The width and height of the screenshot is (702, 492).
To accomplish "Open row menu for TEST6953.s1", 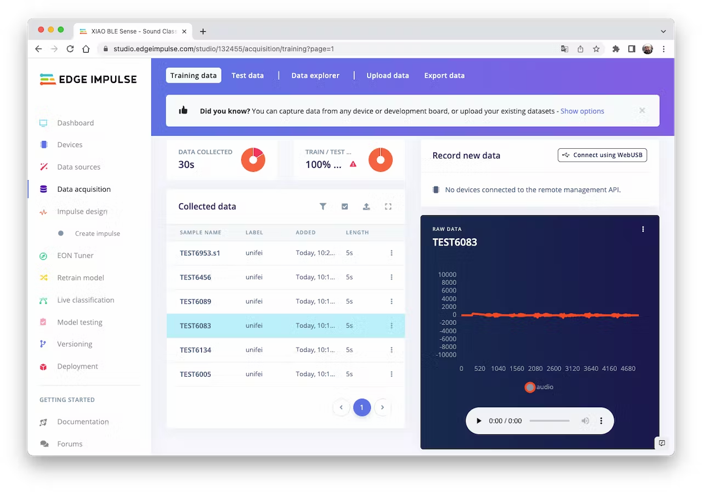I will pyautogui.click(x=392, y=253).
